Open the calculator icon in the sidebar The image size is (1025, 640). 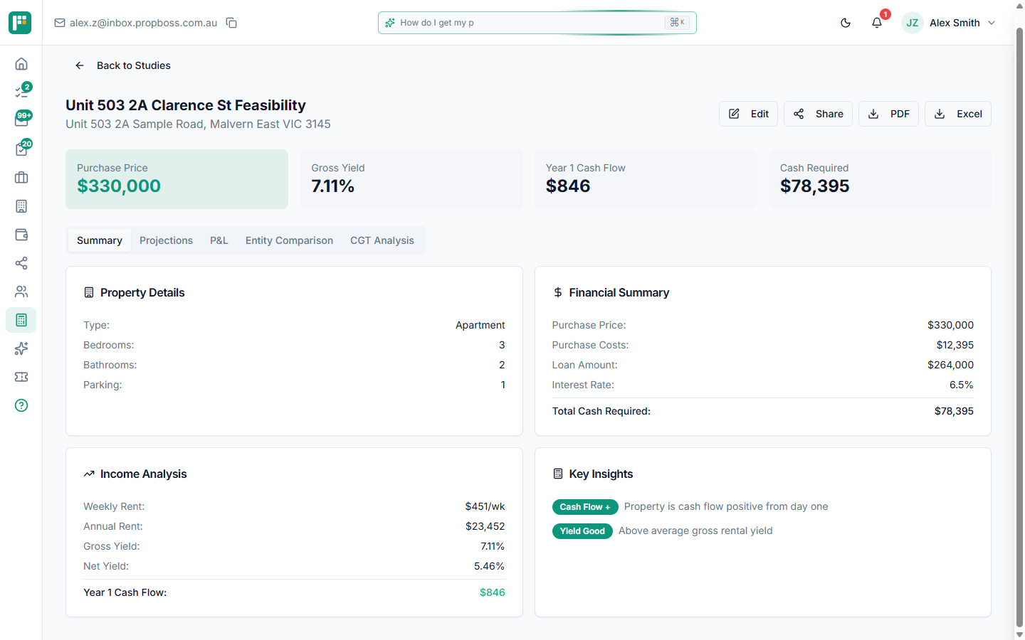(x=21, y=320)
